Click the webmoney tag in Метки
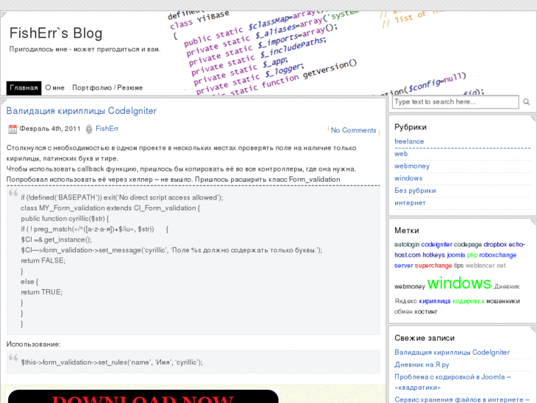Screen dimensions: 537x403 (x=410, y=287)
